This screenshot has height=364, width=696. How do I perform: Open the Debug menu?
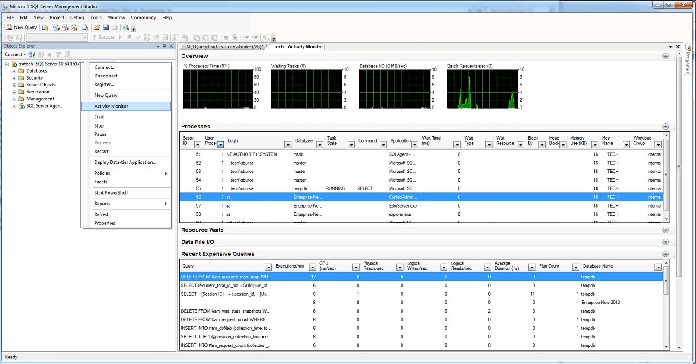tap(77, 17)
